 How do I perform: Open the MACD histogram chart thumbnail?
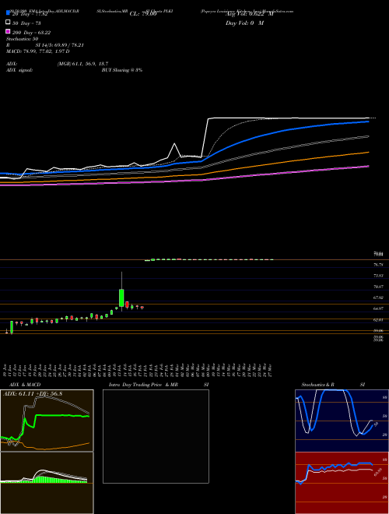47,483
